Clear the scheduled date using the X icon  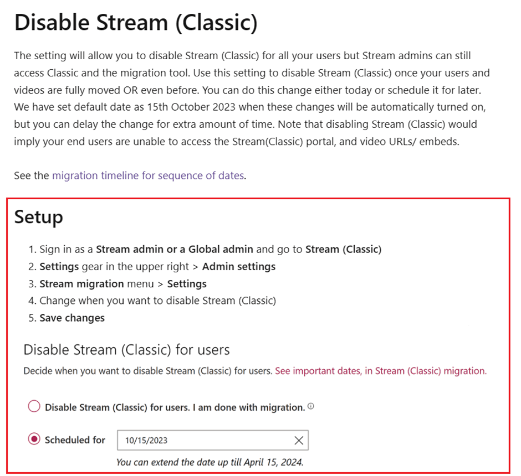pos(299,440)
